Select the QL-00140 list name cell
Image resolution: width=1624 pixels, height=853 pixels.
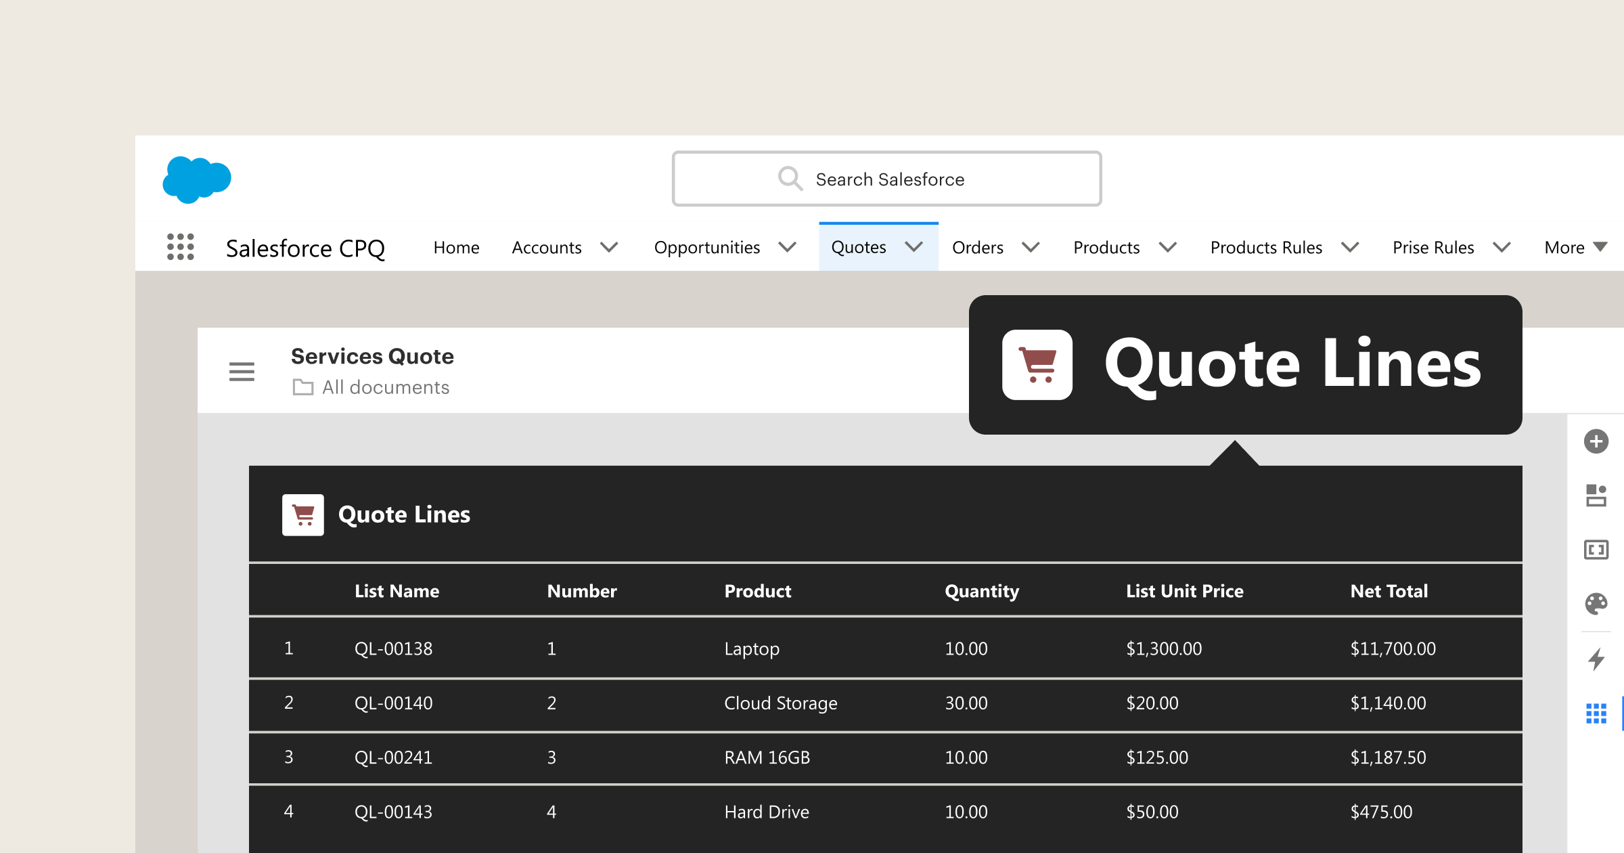click(394, 703)
